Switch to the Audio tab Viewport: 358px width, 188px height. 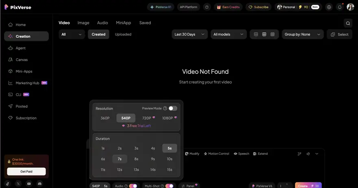tap(102, 23)
